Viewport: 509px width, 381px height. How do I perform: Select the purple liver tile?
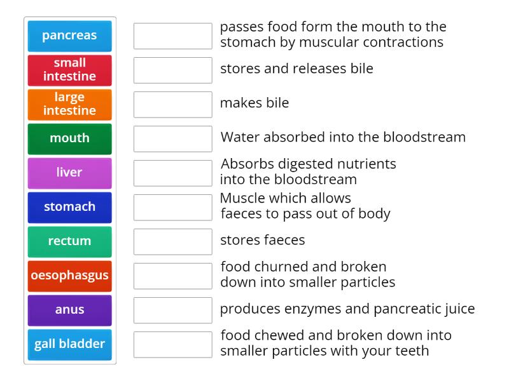69,173
